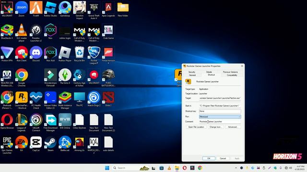307x172 pixels.
Task: Select The Sims 4 desktop icon
Action: (x=65, y=76)
